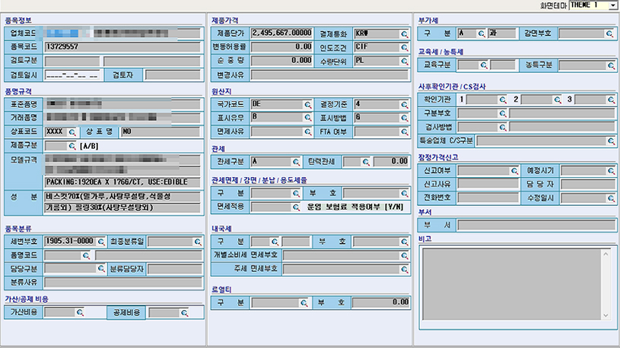Click the 특송업체 C/S구분 search icon

click(x=609, y=141)
